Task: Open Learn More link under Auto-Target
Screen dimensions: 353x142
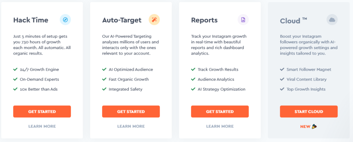Action: coord(131,126)
